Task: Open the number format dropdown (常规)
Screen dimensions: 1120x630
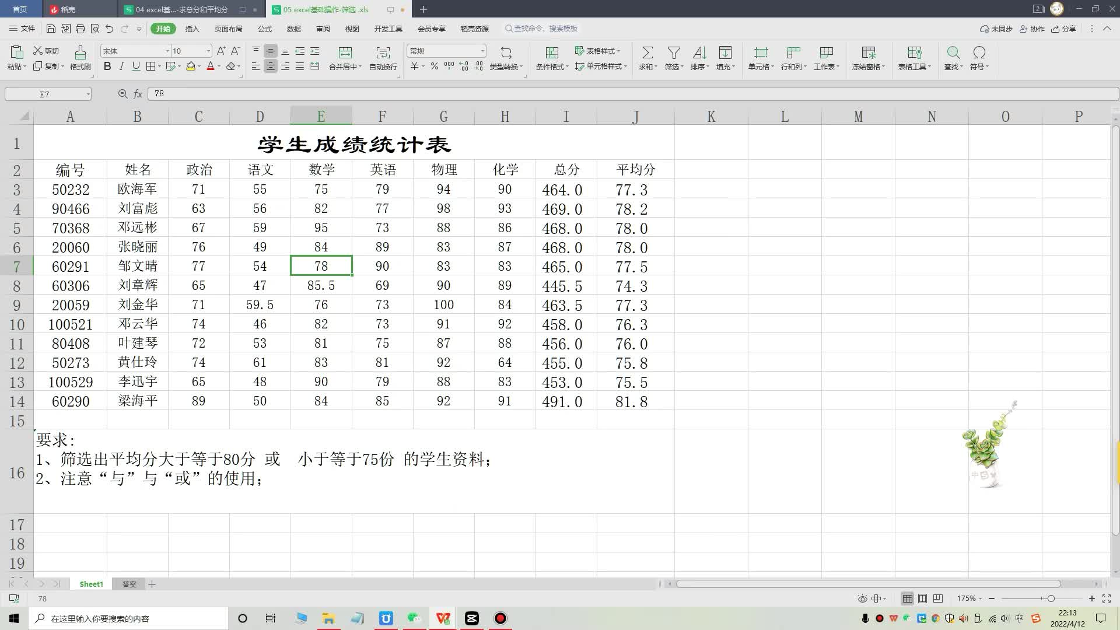Action: tap(482, 51)
